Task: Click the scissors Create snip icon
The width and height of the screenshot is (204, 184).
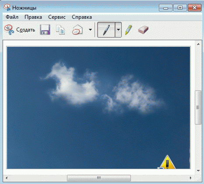Action: tap(9, 30)
